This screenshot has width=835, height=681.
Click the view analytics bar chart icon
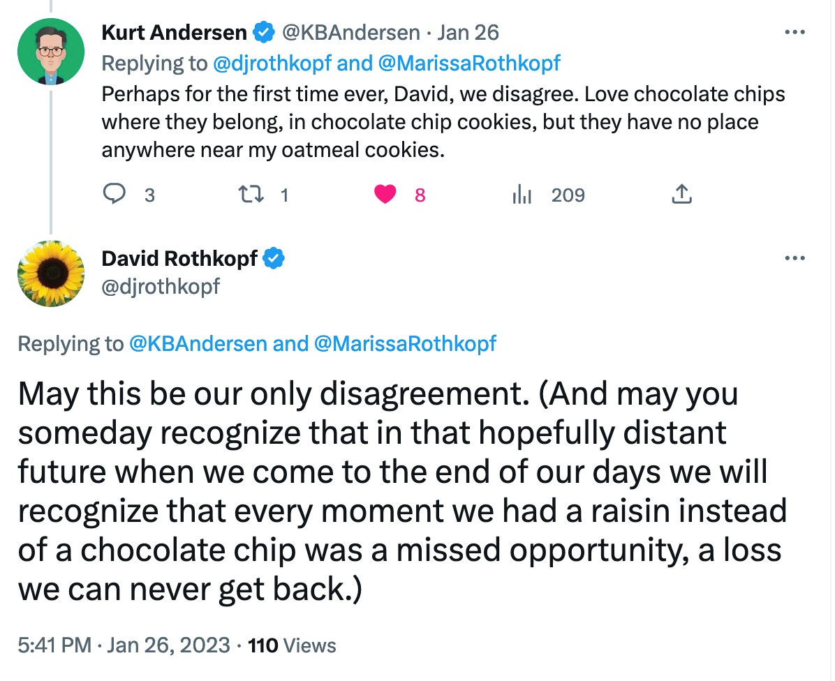523,195
